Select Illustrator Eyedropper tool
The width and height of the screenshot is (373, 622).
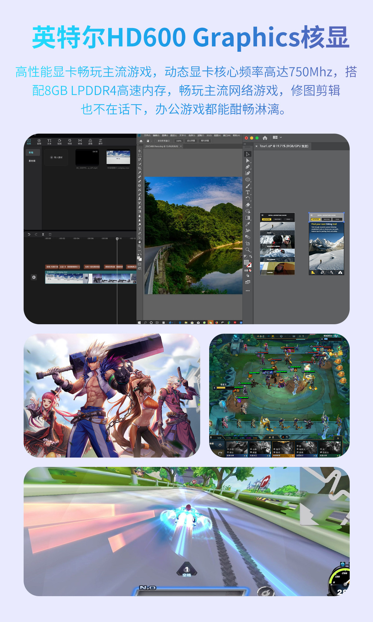[x=248, y=224]
